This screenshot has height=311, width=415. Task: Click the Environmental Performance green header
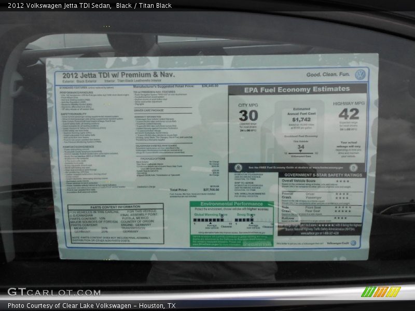(231, 204)
